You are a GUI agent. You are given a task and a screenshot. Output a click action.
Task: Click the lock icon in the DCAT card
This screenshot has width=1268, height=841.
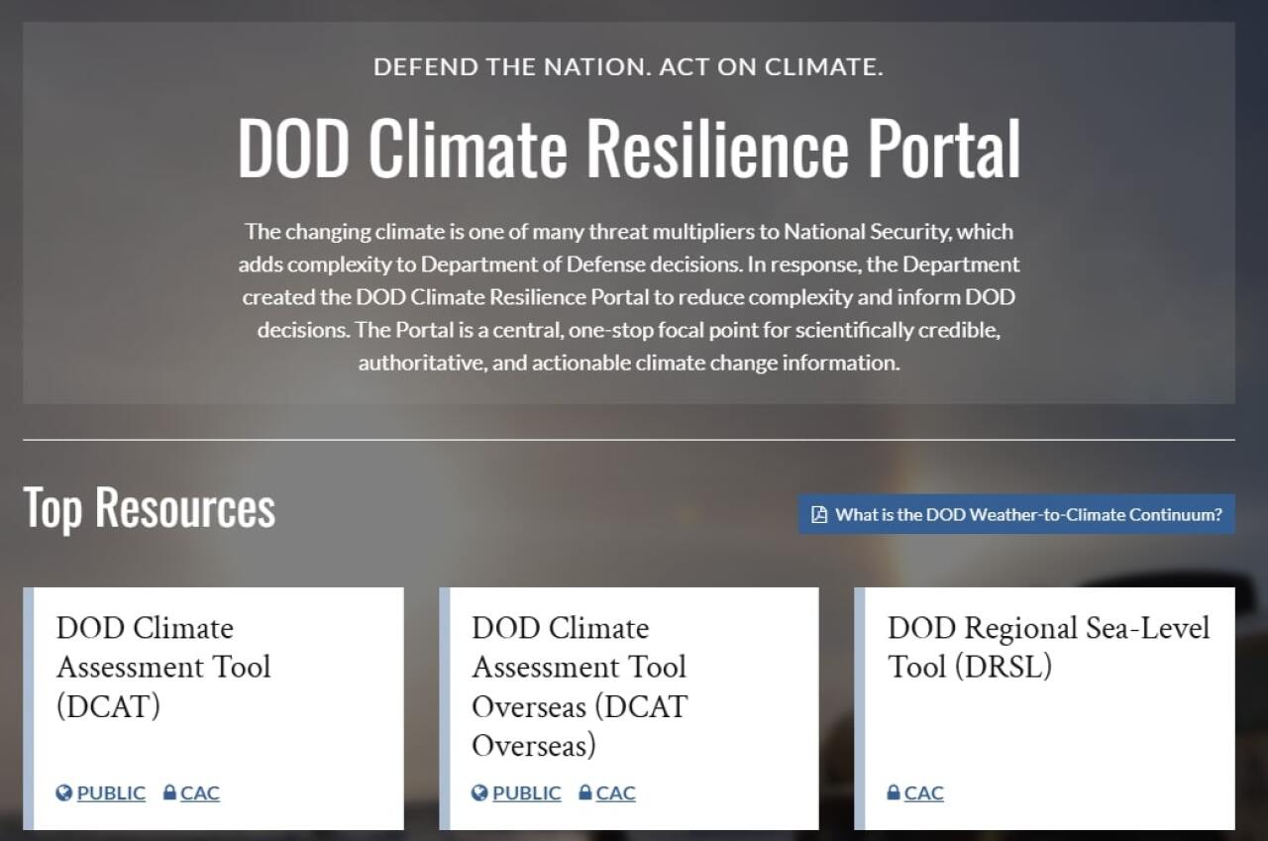[x=169, y=793]
